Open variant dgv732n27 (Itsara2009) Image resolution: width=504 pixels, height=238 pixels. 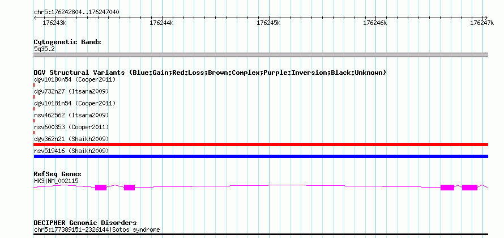pos(71,91)
